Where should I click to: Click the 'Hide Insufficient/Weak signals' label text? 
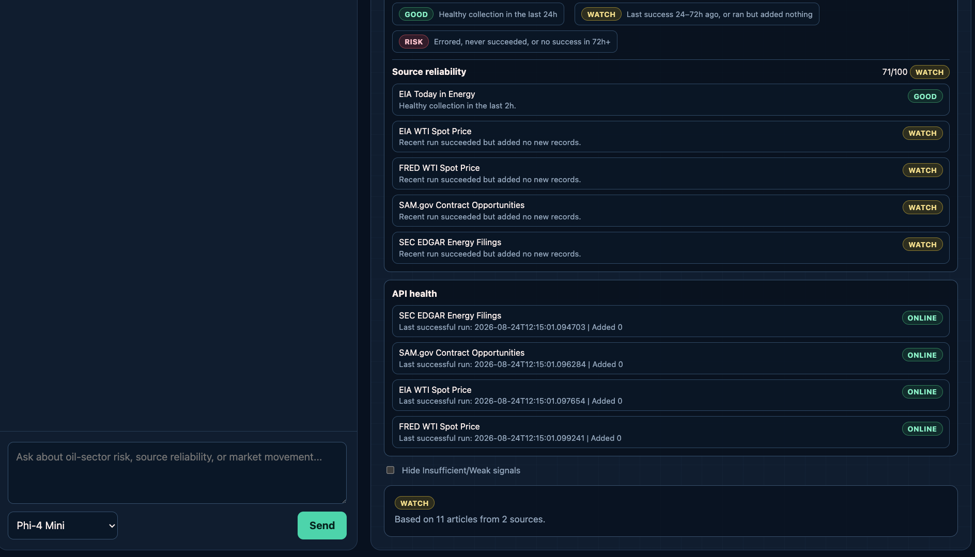pyautogui.click(x=461, y=470)
